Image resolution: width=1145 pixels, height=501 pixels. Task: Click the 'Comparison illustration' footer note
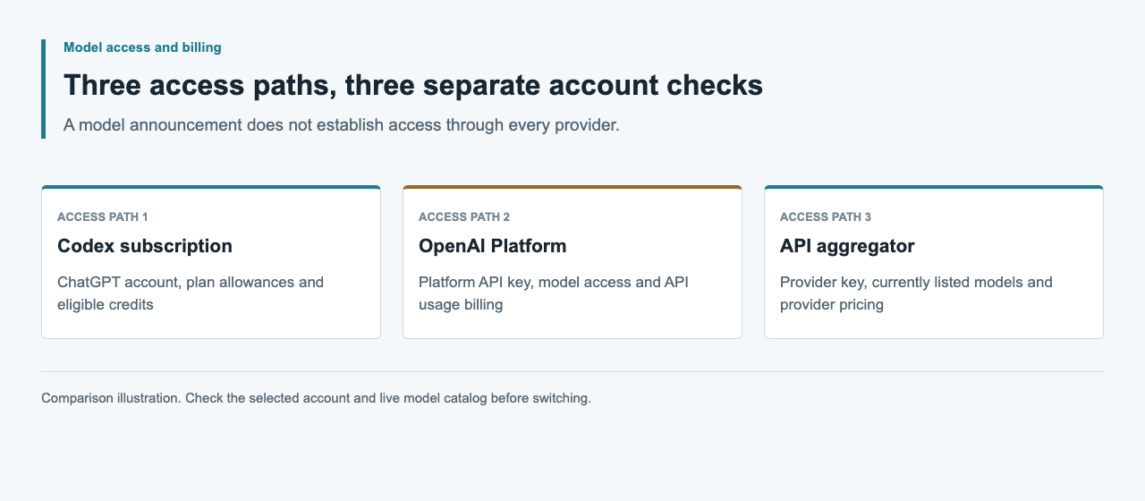tap(317, 398)
